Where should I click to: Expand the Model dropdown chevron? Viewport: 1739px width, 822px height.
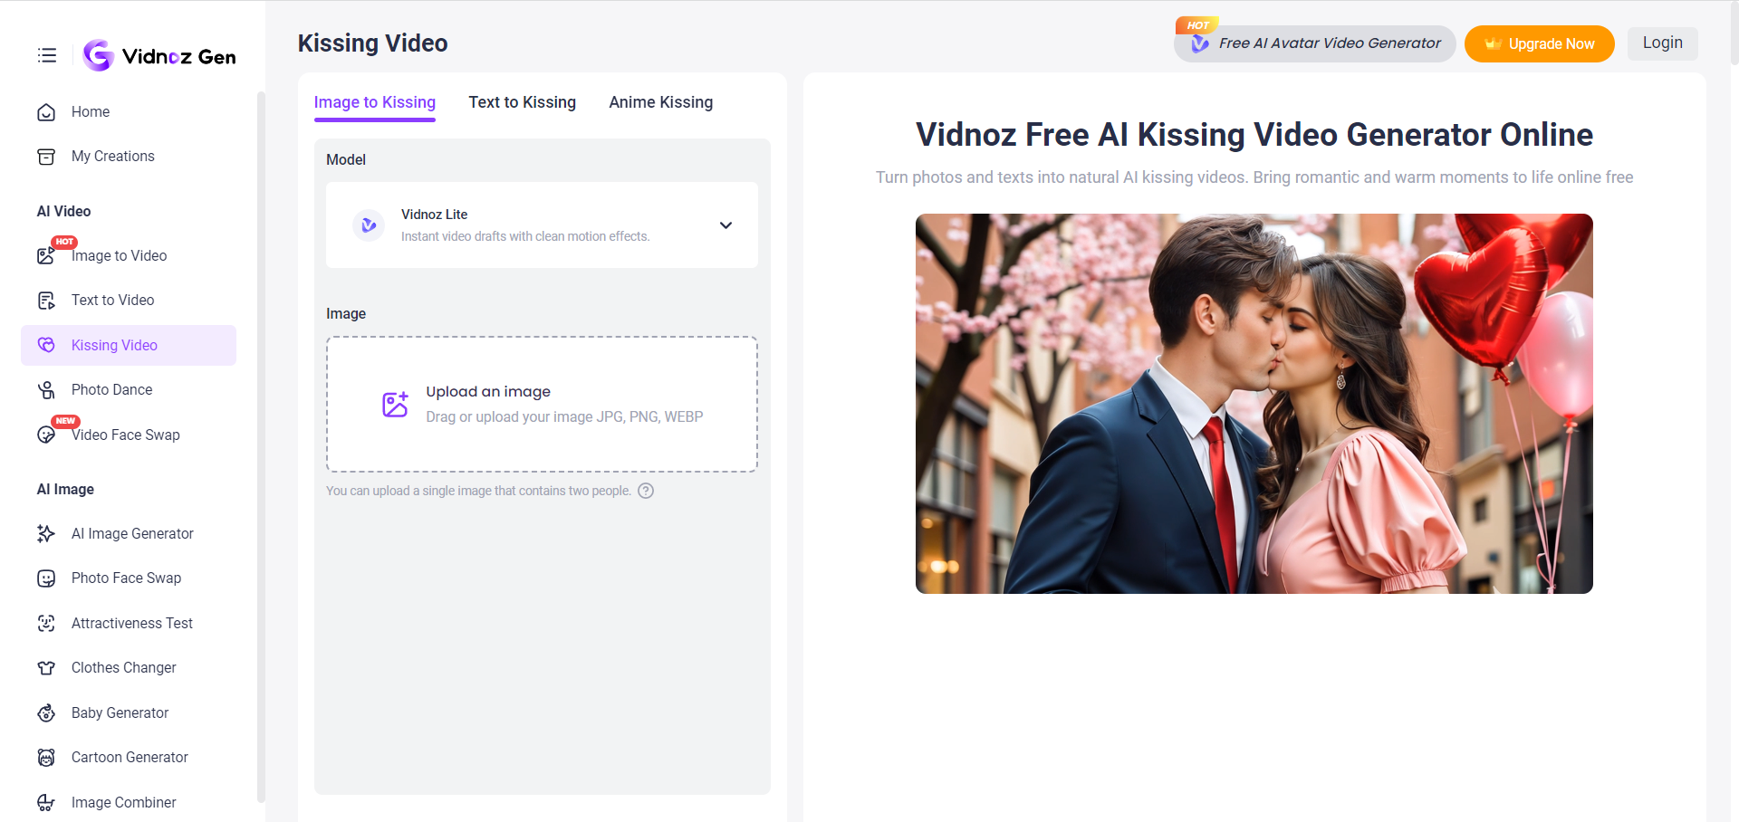[x=725, y=225]
